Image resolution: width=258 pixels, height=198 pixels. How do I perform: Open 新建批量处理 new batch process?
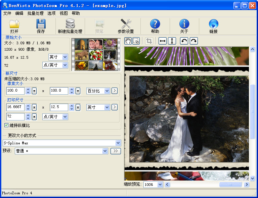pyautogui.click(x=70, y=24)
